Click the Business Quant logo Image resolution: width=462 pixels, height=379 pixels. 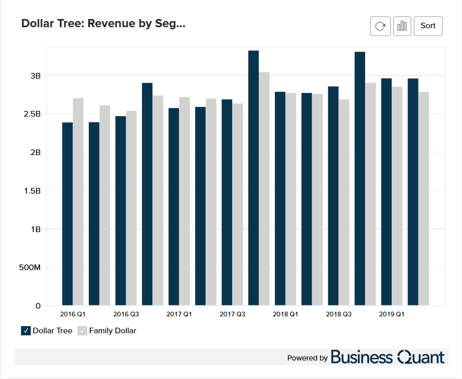tap(388, 357)
